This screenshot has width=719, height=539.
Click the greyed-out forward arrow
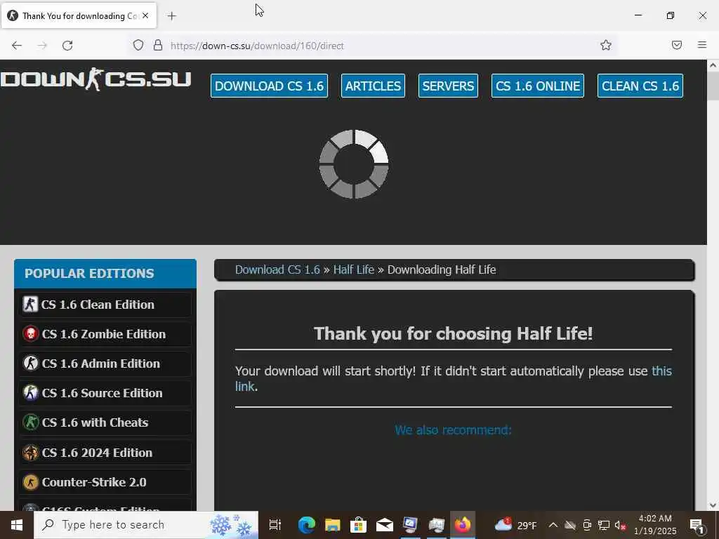42,46
